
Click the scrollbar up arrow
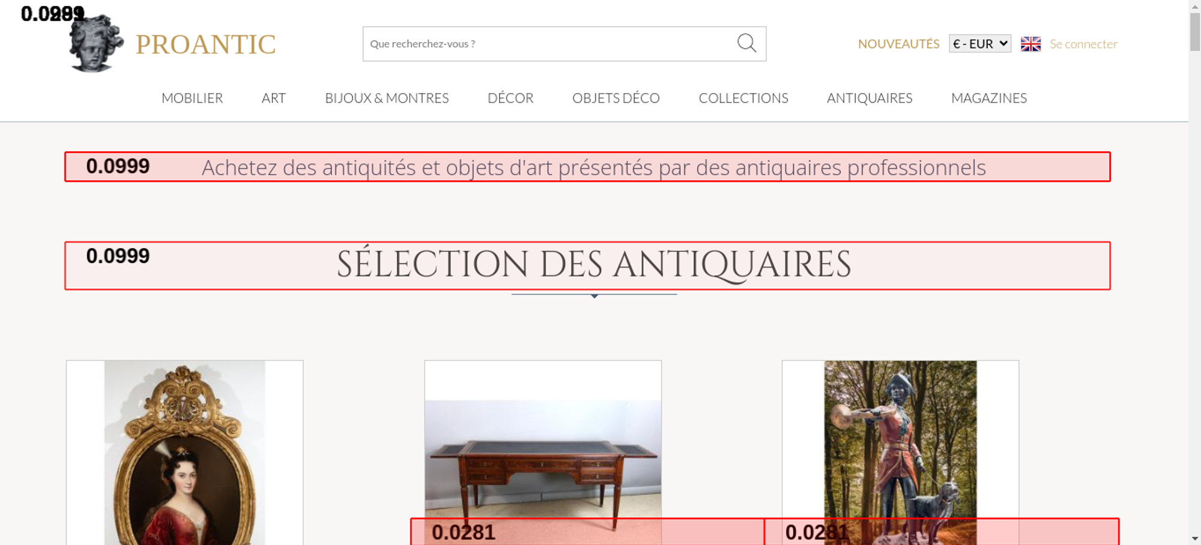[1194, 6]
